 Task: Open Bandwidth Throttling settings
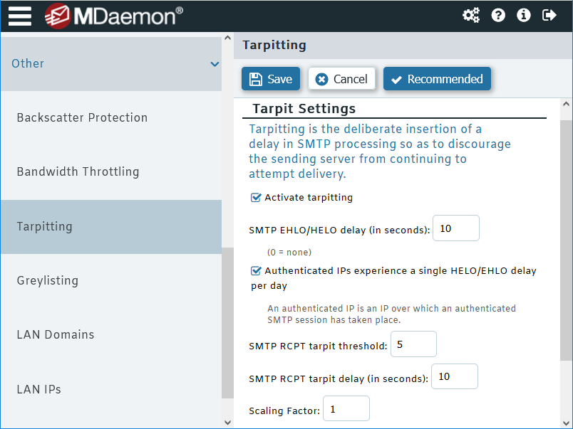76,171
